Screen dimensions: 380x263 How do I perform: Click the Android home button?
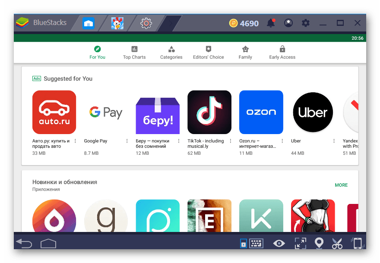pos(48,244)
